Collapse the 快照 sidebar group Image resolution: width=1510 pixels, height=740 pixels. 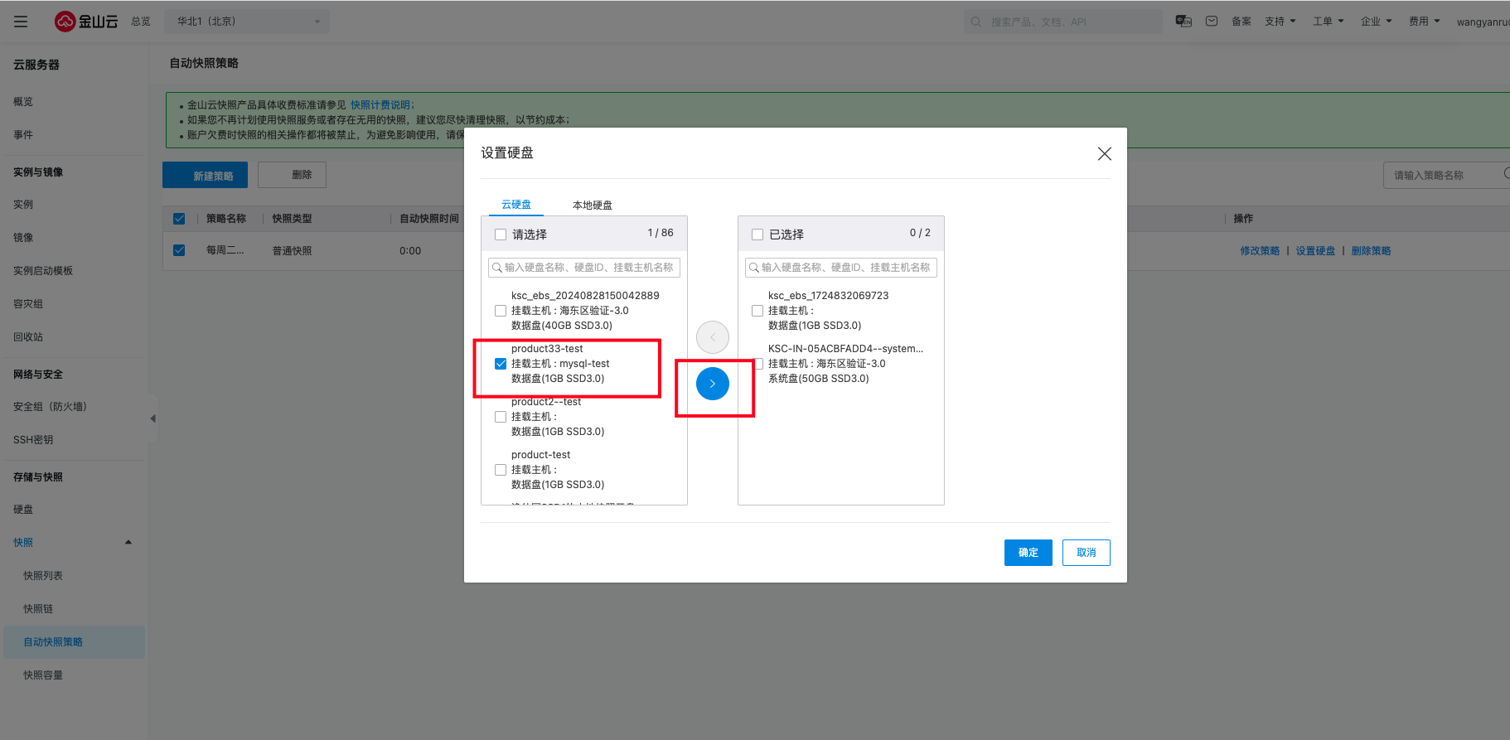[128, 543]
